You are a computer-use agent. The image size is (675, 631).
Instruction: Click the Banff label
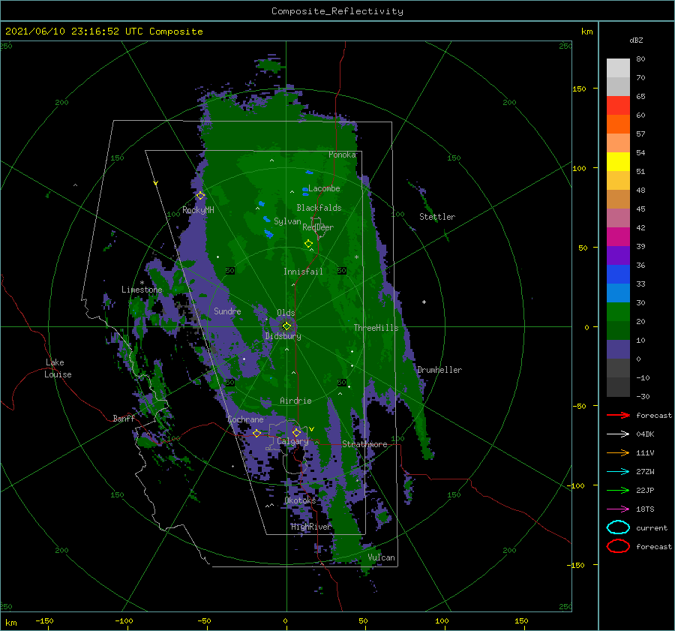(x=124, y=419)
